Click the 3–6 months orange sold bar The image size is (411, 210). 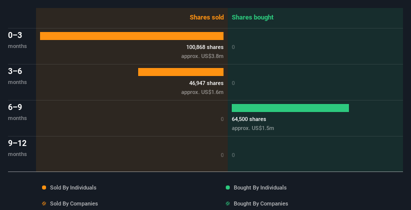pyautogui.click(x=181, y=72)
